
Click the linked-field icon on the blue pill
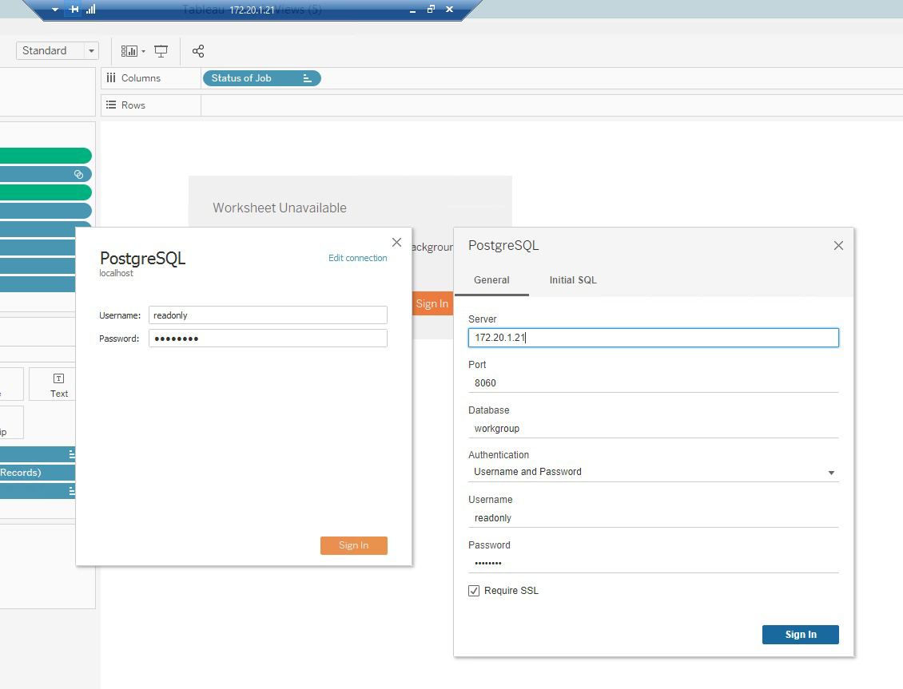(79, 174)
